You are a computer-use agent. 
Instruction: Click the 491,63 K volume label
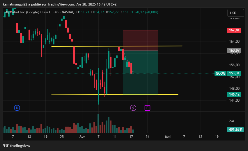[235, 130]
